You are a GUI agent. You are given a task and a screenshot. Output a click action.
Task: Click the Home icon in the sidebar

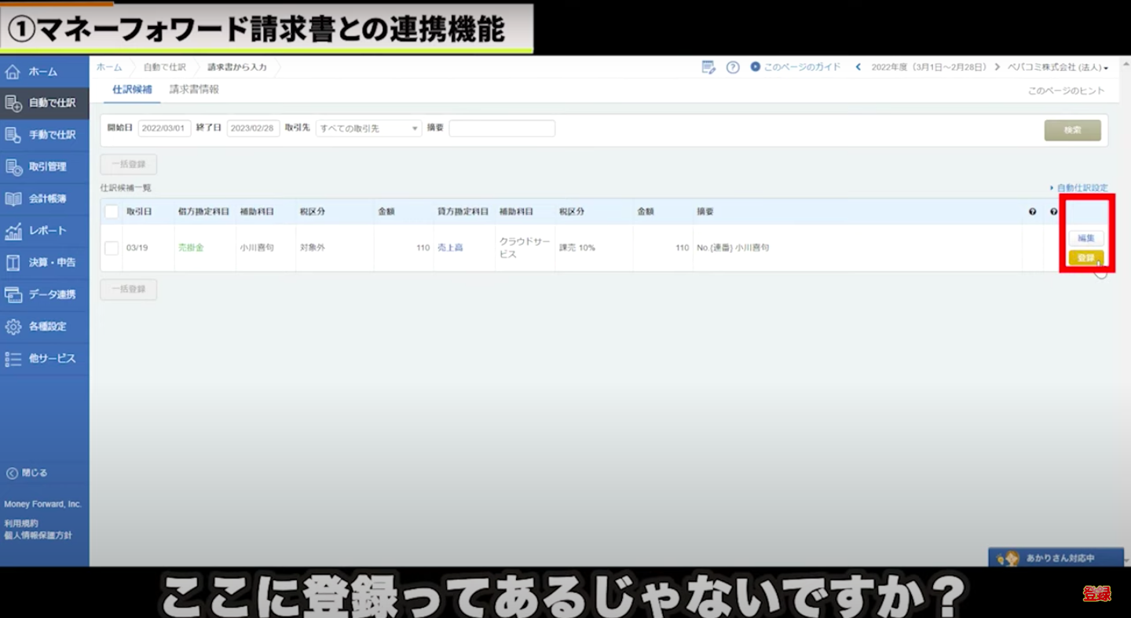(x=13, y=72)
